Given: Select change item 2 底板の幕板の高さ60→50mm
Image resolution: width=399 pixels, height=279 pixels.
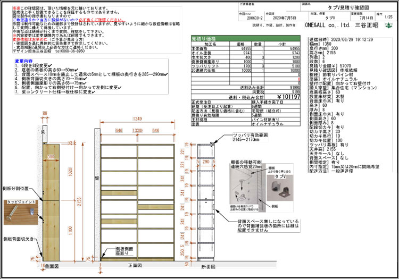Looking at the screenshot, I should tap(47, 70).
